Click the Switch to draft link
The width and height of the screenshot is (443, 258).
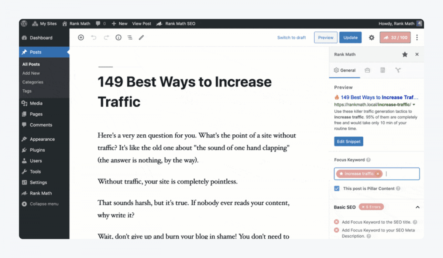pyautogui.click(x=292, y=37)
